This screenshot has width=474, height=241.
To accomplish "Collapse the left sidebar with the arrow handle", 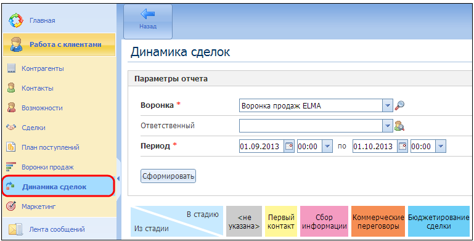I will click(x=118, y=178).
